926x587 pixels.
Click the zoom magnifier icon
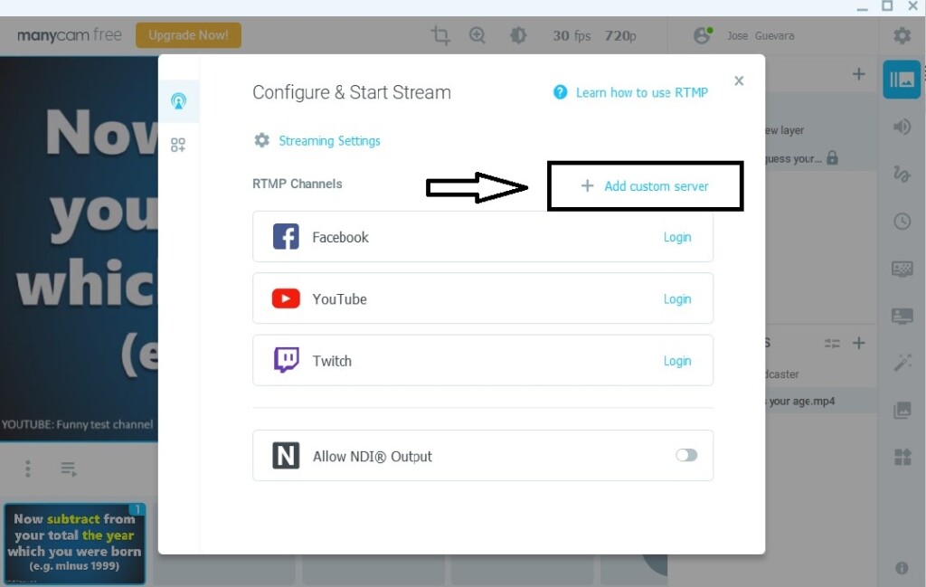[477, 35]
